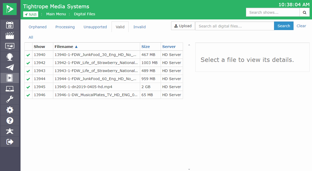Select the Valid tab
The image size is (312, 171).
(x=120, y=27)
